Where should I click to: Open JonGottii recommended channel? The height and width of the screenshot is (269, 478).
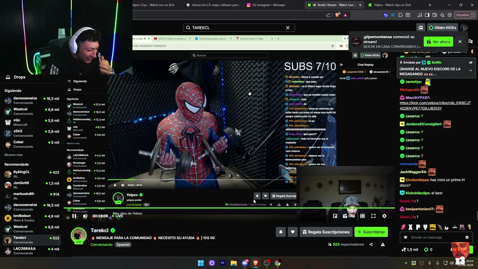32,185
